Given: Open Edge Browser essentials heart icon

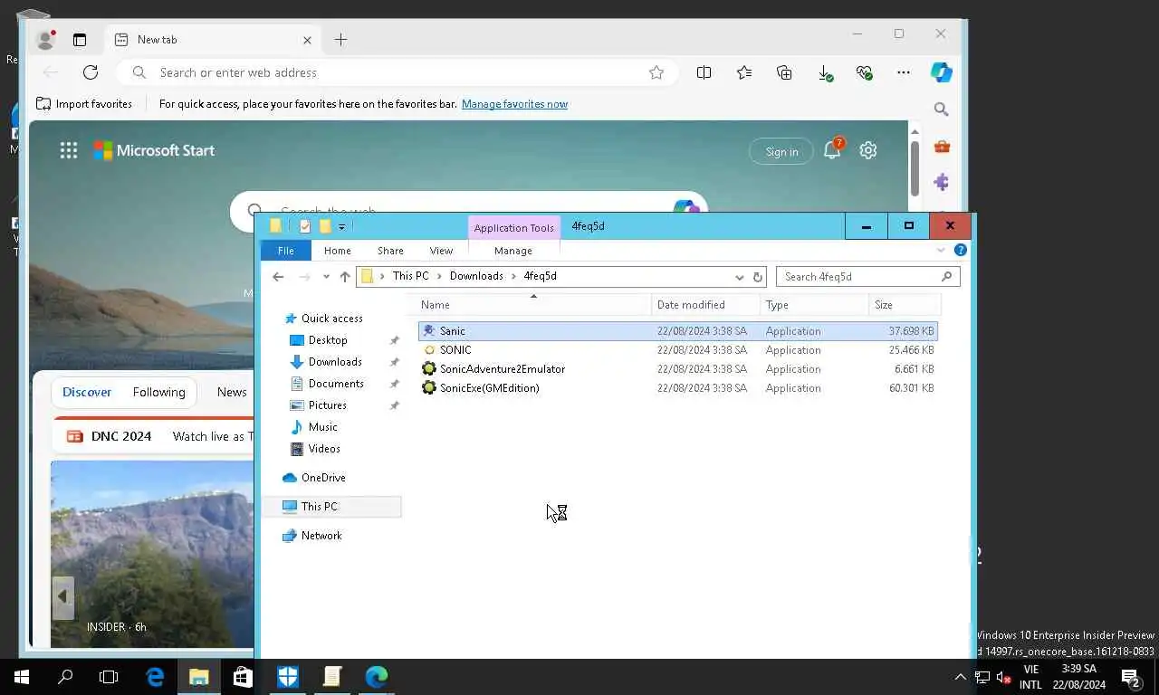Looking at the screenshot, I should tap(864, 72).
